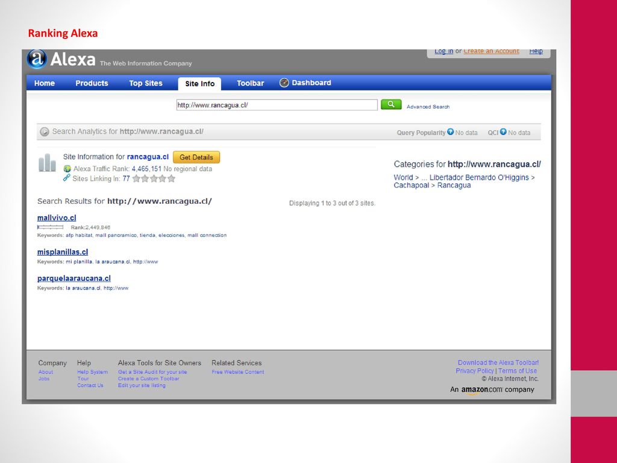This screenshot has height=463, width=617.
Task: Click the star rating for rancagua.cl
Action: (x=154, y=178)
